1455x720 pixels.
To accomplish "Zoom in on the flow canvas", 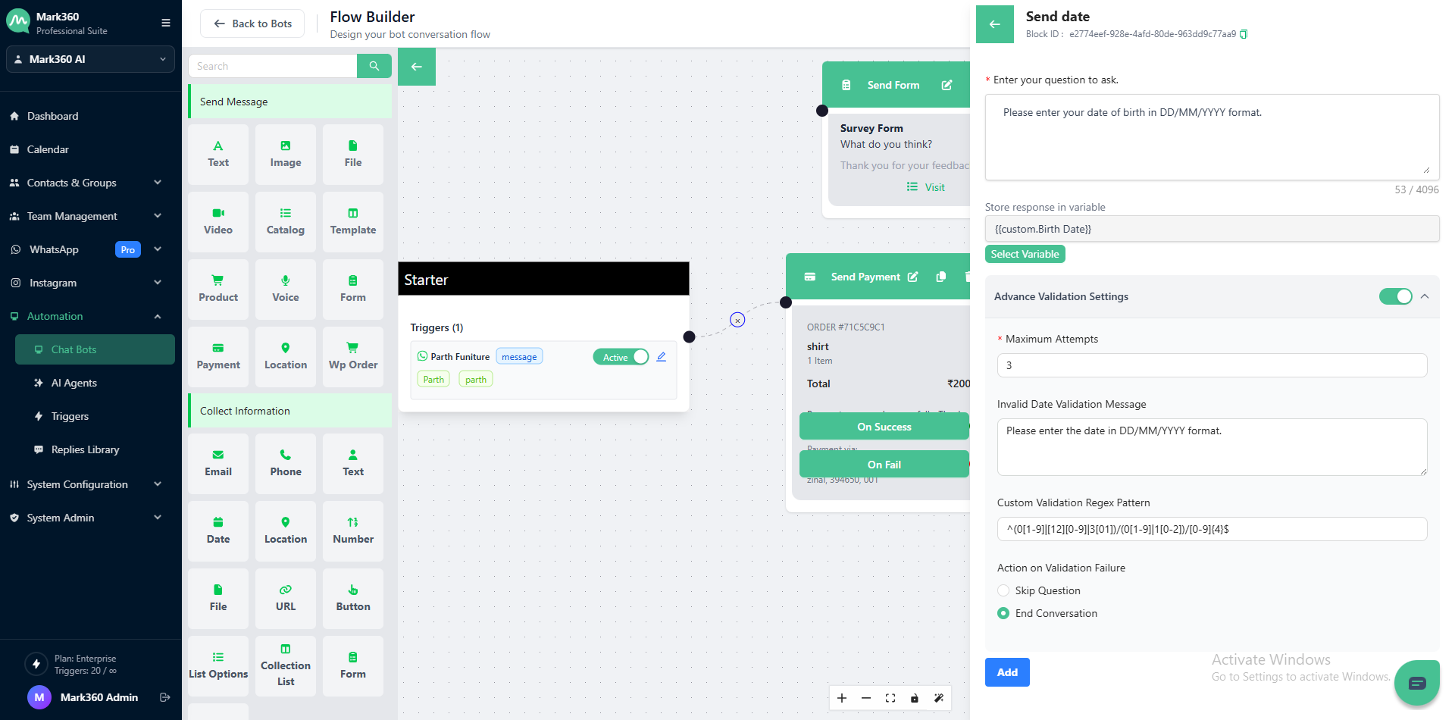I will [x=842, y=698].
